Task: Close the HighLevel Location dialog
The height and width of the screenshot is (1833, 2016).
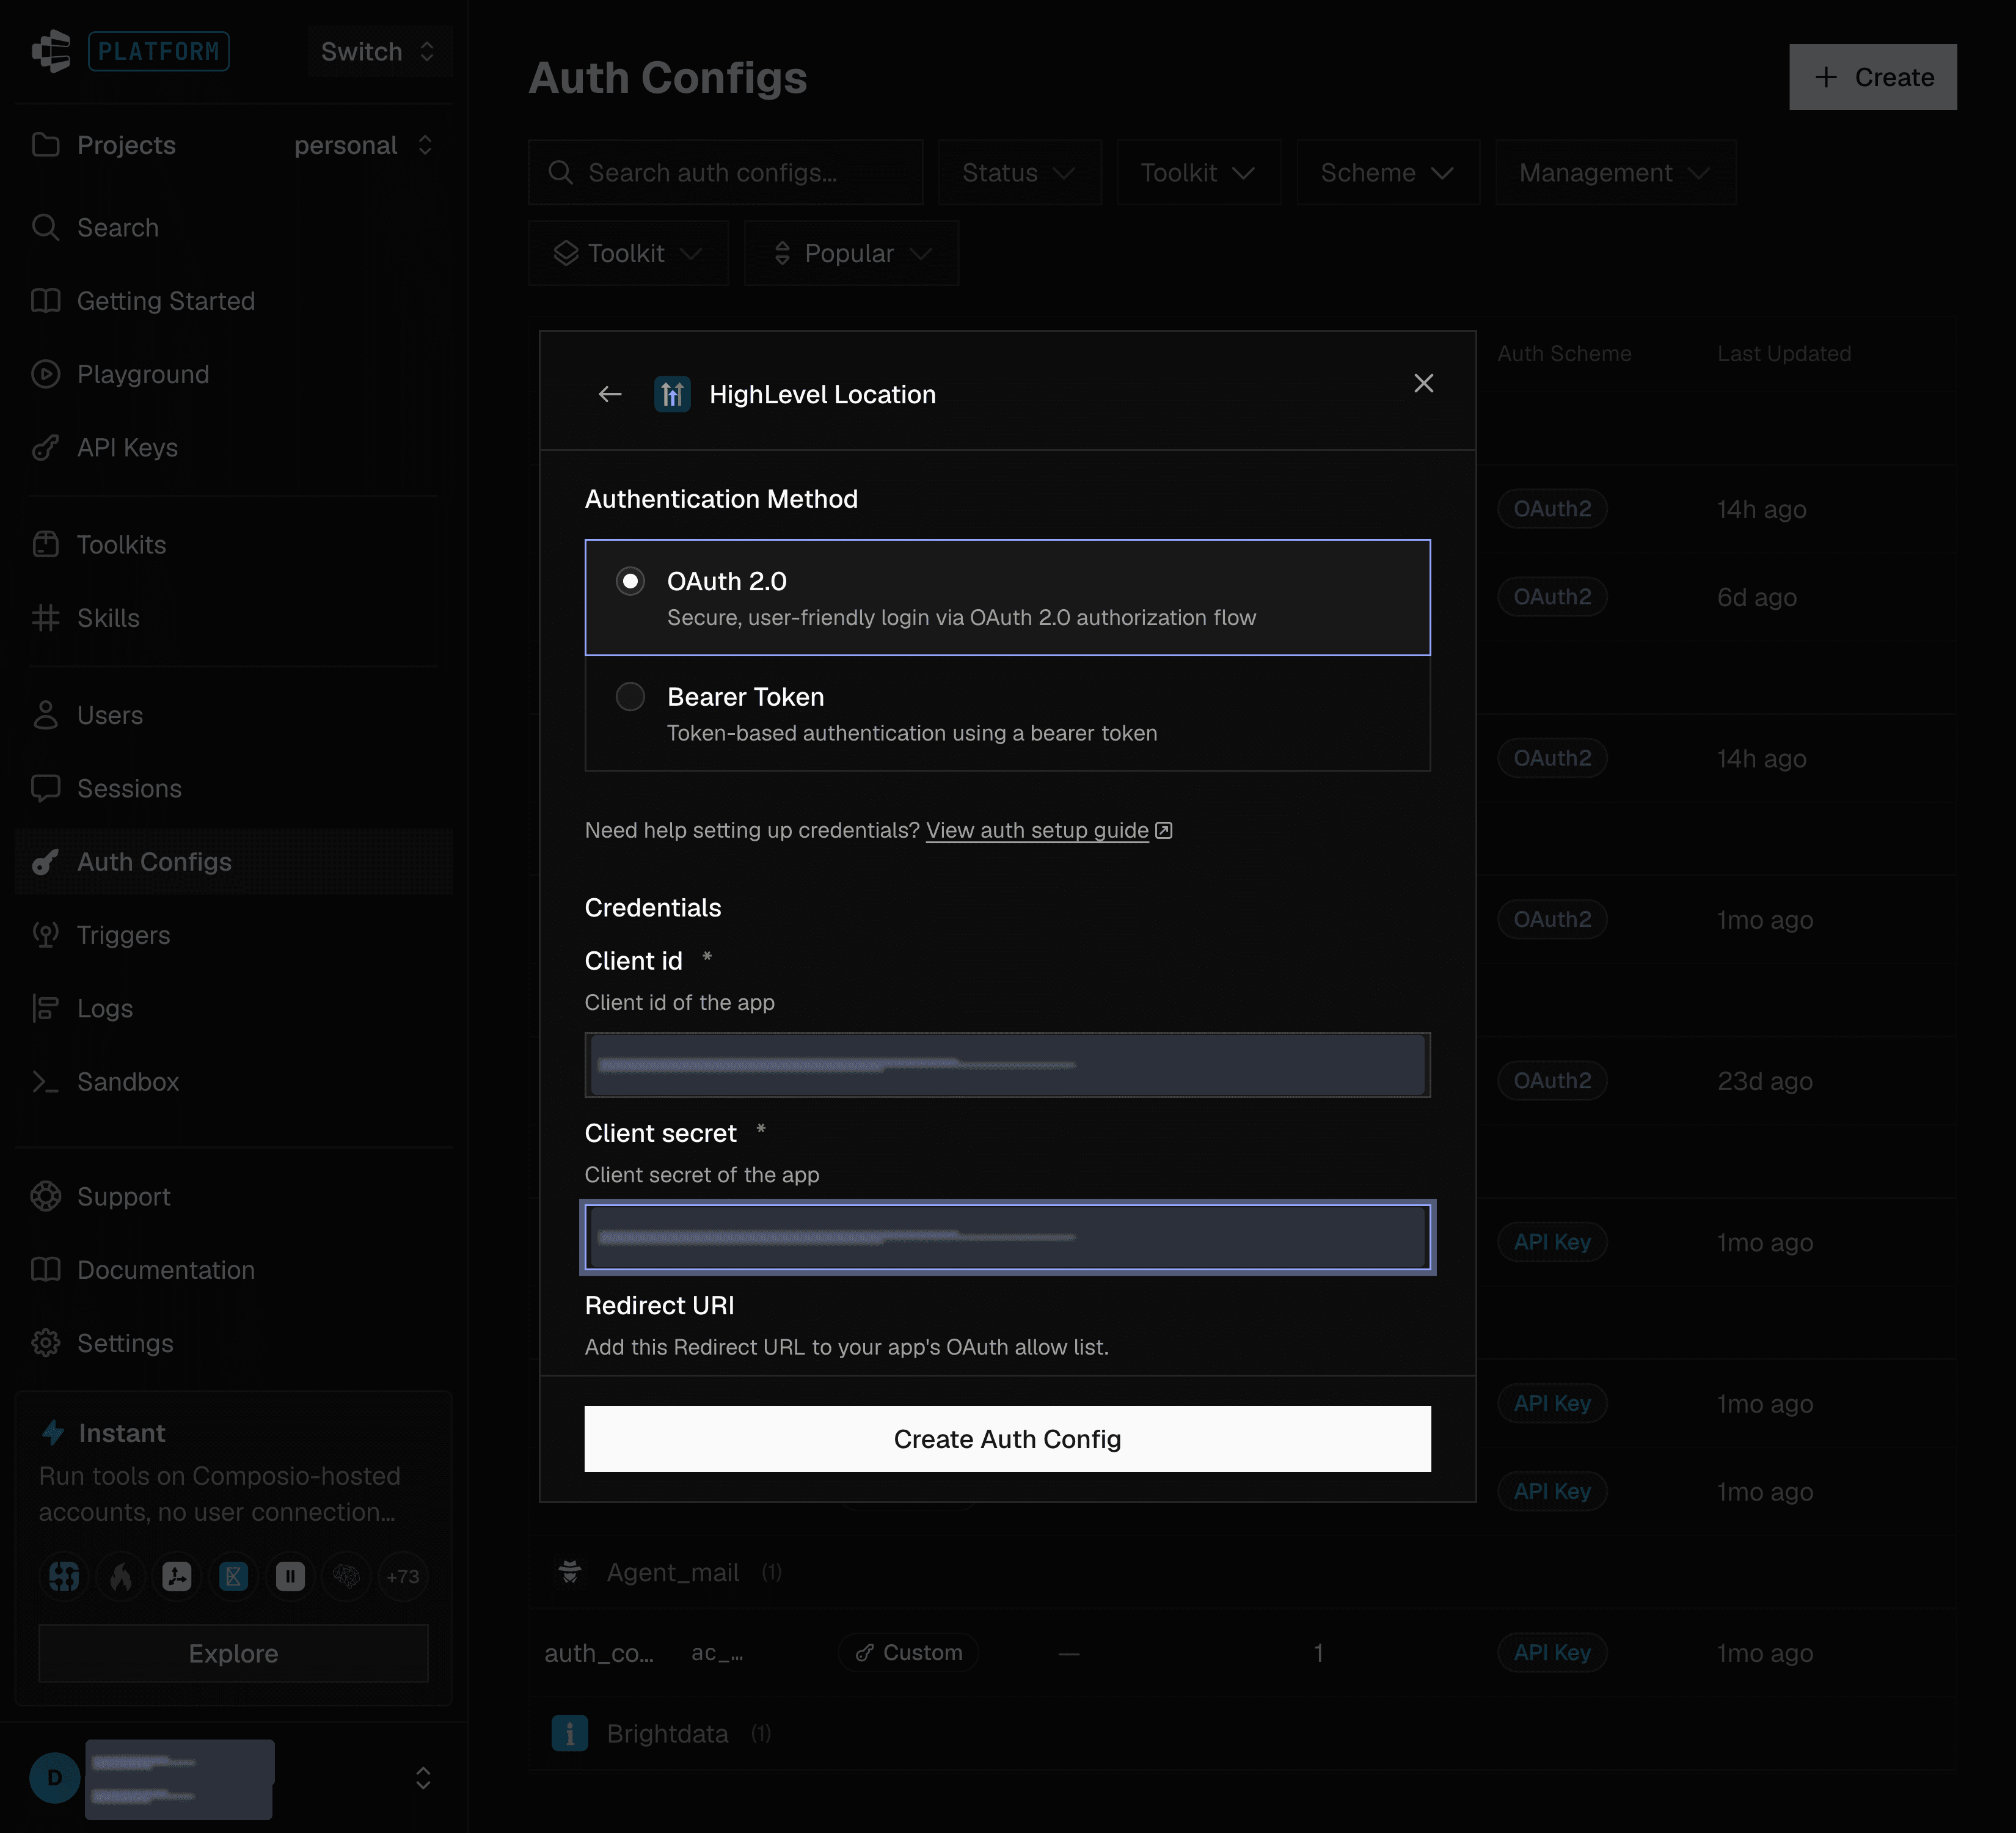Action: [1423, 383]
